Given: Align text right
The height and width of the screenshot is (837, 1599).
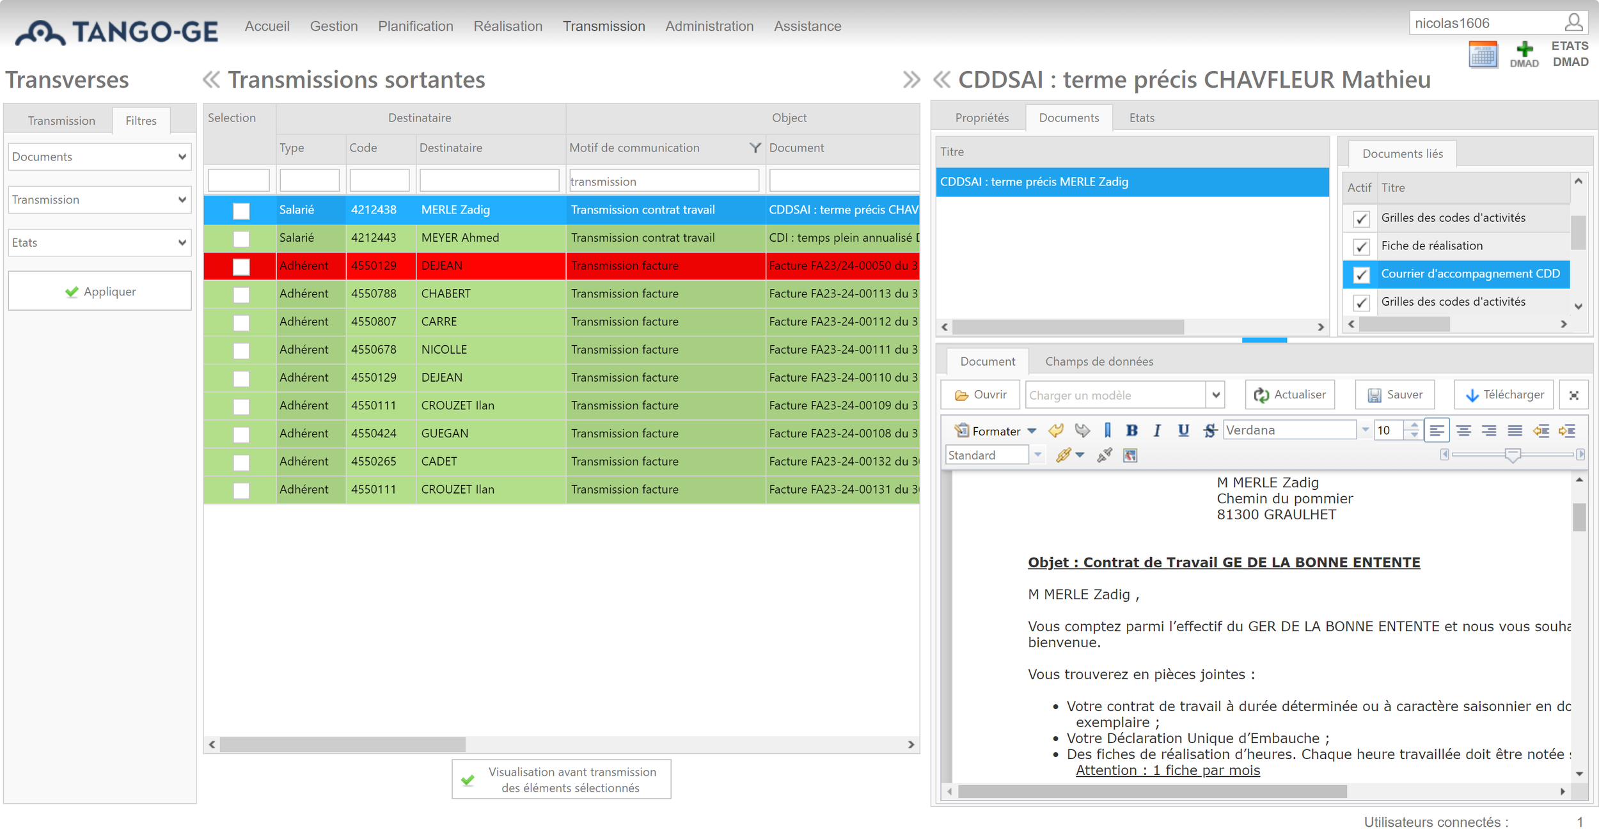Looking at the screenshot, I should click(1489, 430).
